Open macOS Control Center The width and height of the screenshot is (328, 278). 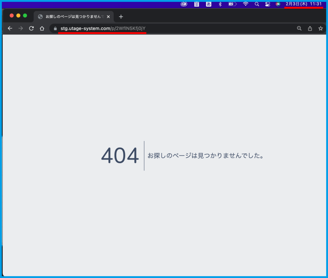click(x=267, y=4)
